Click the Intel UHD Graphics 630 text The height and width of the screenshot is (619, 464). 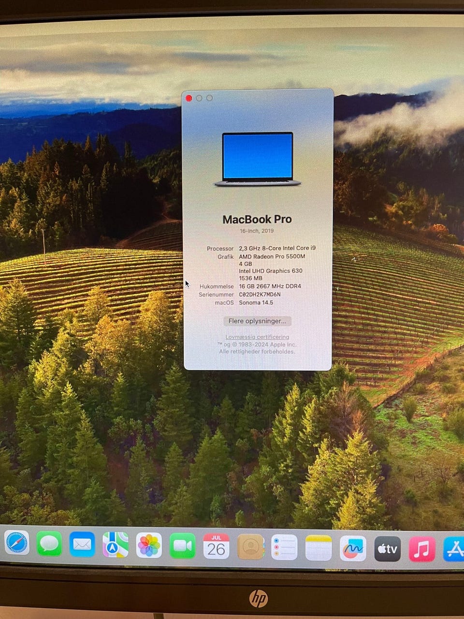(271, 271)
